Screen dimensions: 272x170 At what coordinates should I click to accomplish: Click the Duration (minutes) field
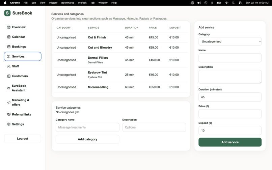(x=230, y=97)
